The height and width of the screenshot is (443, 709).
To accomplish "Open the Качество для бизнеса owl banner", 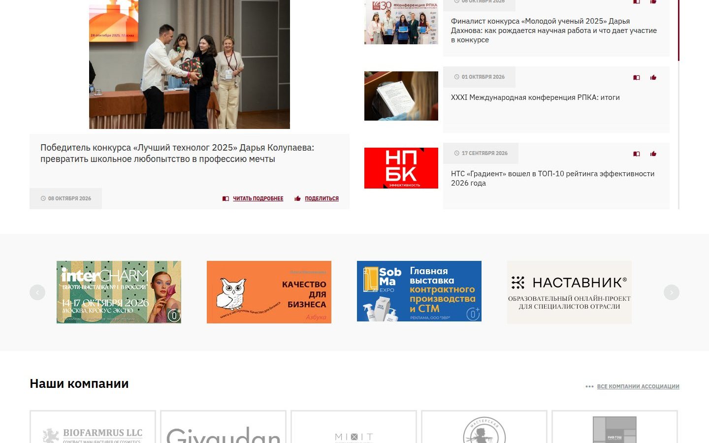I will [269, 292].
